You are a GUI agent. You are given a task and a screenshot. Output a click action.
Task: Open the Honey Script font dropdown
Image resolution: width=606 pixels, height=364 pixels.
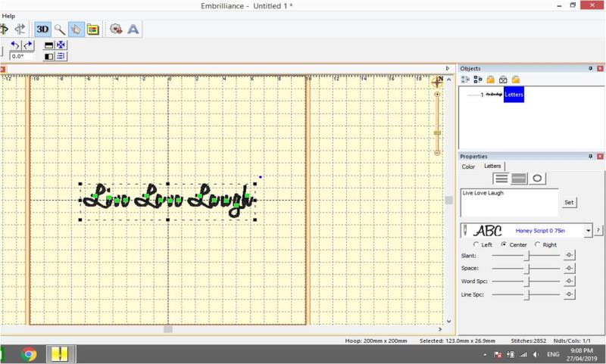click(526, 231)
